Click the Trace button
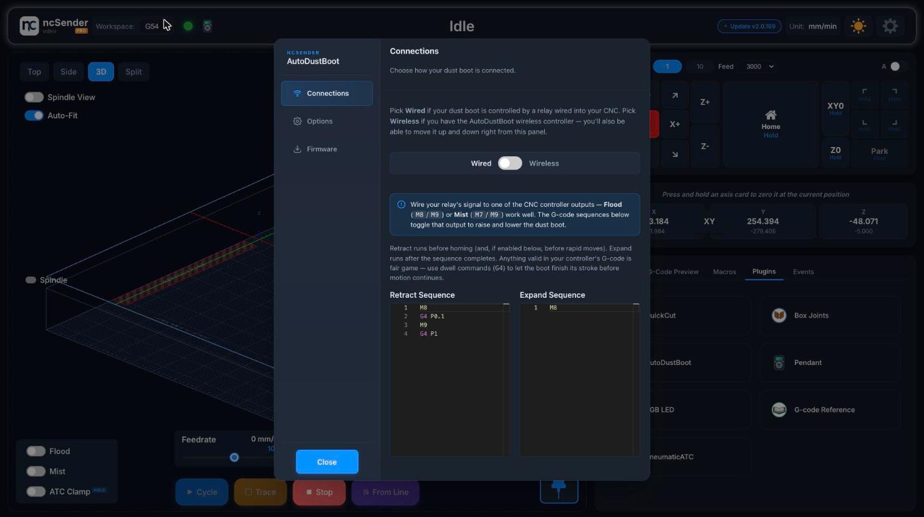This screenshot has width=924, height=517. click(x=260, y=492)
